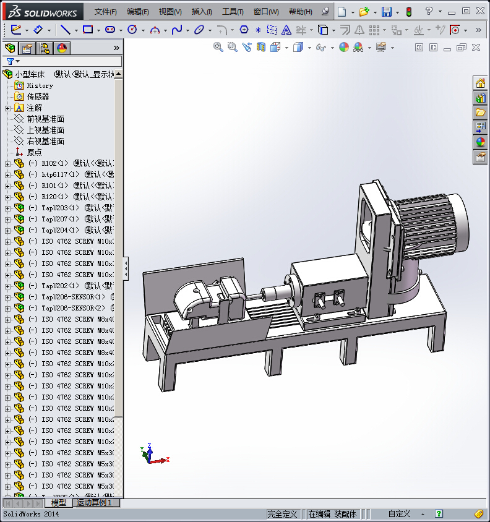This screenshot has width=490, height=522.
Task: Click the Previous View icon
Action: coord(247,47)
